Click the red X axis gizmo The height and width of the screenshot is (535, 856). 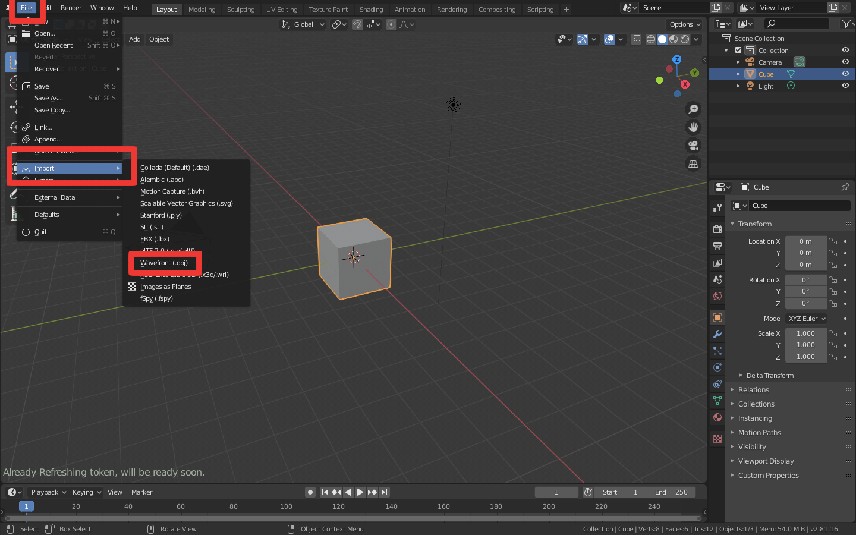pyautogui.click(x=685, y=84)
